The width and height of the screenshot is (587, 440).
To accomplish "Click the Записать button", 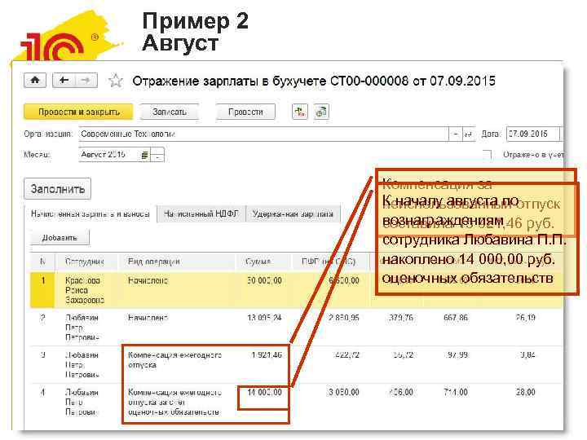I will [170, 112].
